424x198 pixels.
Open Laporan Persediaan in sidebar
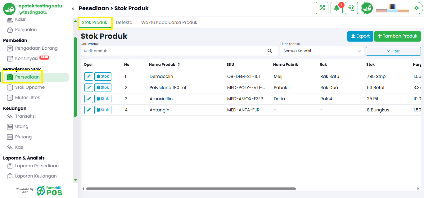(37, 166)
